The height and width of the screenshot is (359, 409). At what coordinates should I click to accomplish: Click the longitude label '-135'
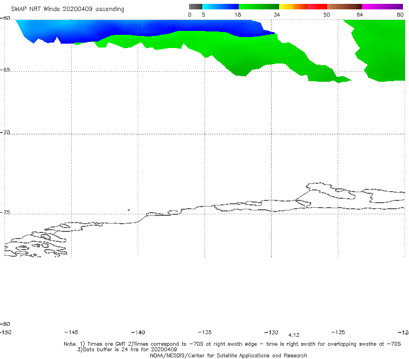[204, 332]
